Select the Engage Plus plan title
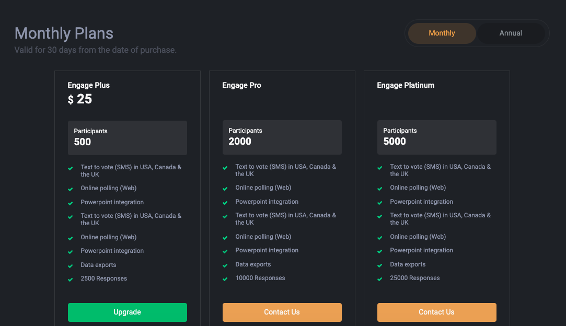 coord(88,85)
